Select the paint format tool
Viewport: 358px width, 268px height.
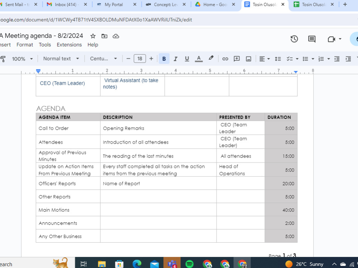[3, 59]
